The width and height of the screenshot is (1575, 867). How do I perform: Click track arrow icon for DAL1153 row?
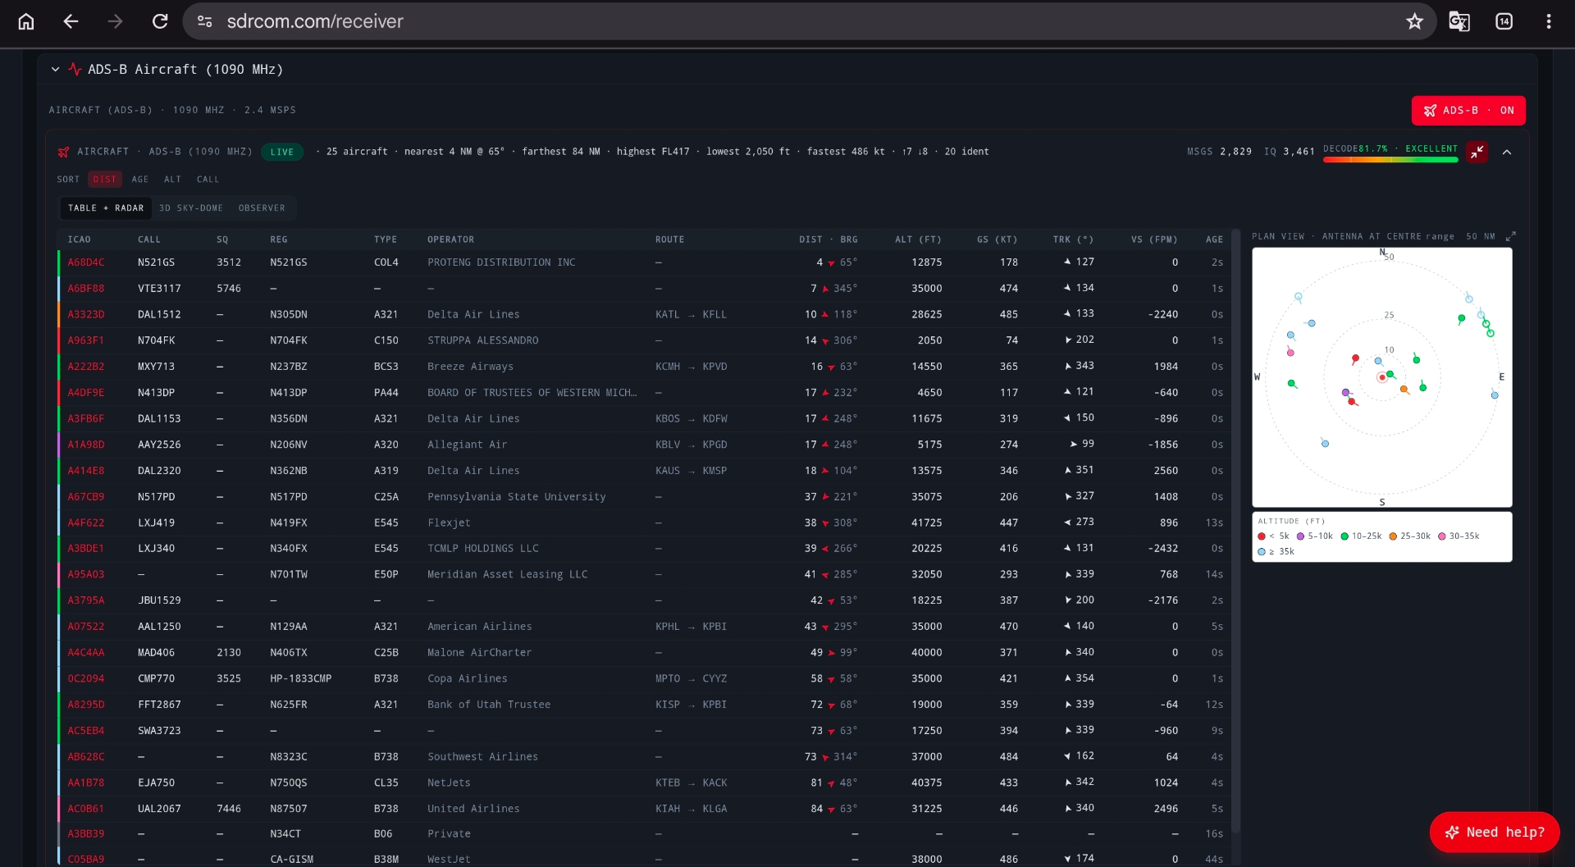pyautogui.click(x=1067, y=418)
